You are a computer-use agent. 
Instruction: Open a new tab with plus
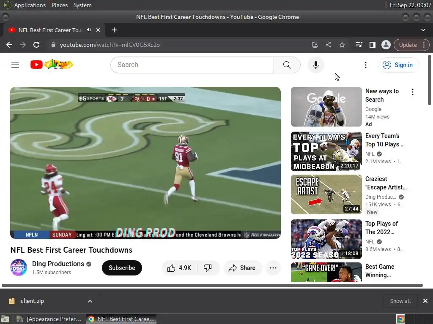click(114, 30)
